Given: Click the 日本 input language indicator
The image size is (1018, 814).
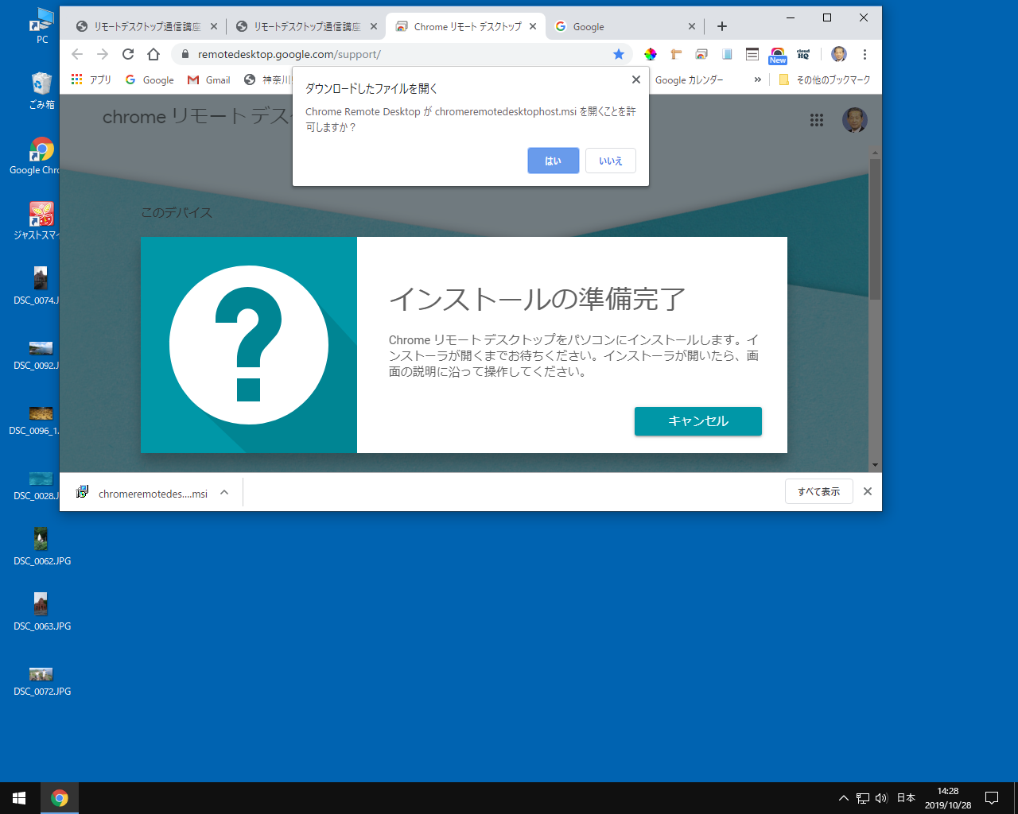Looking at the screenshot, I should 906,798.
